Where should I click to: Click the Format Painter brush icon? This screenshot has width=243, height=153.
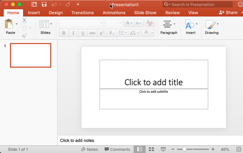pos(24,35)
